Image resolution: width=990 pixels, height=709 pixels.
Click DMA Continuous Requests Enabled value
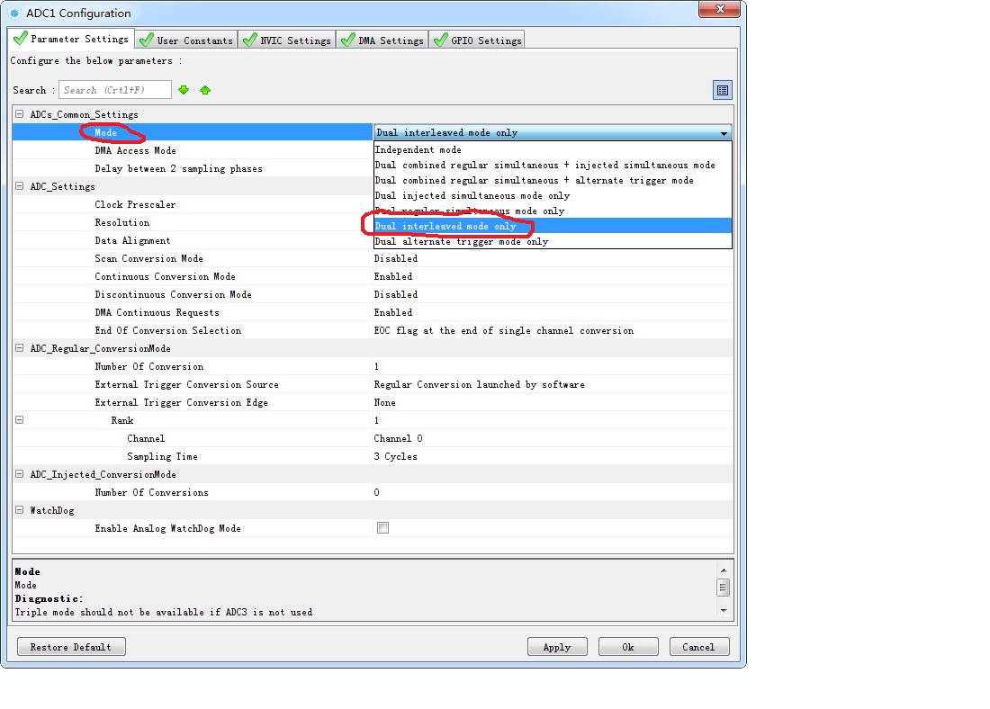[x=393, y=312]
